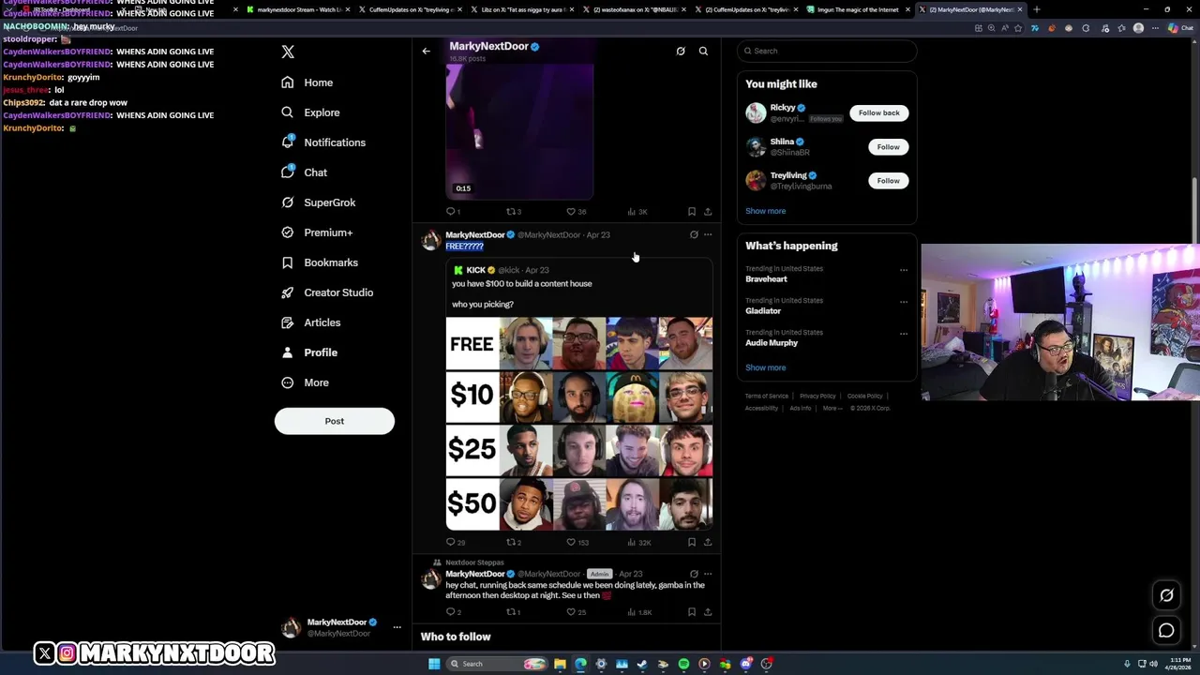
Task: Click the Windows Start button
Action: 434,664
